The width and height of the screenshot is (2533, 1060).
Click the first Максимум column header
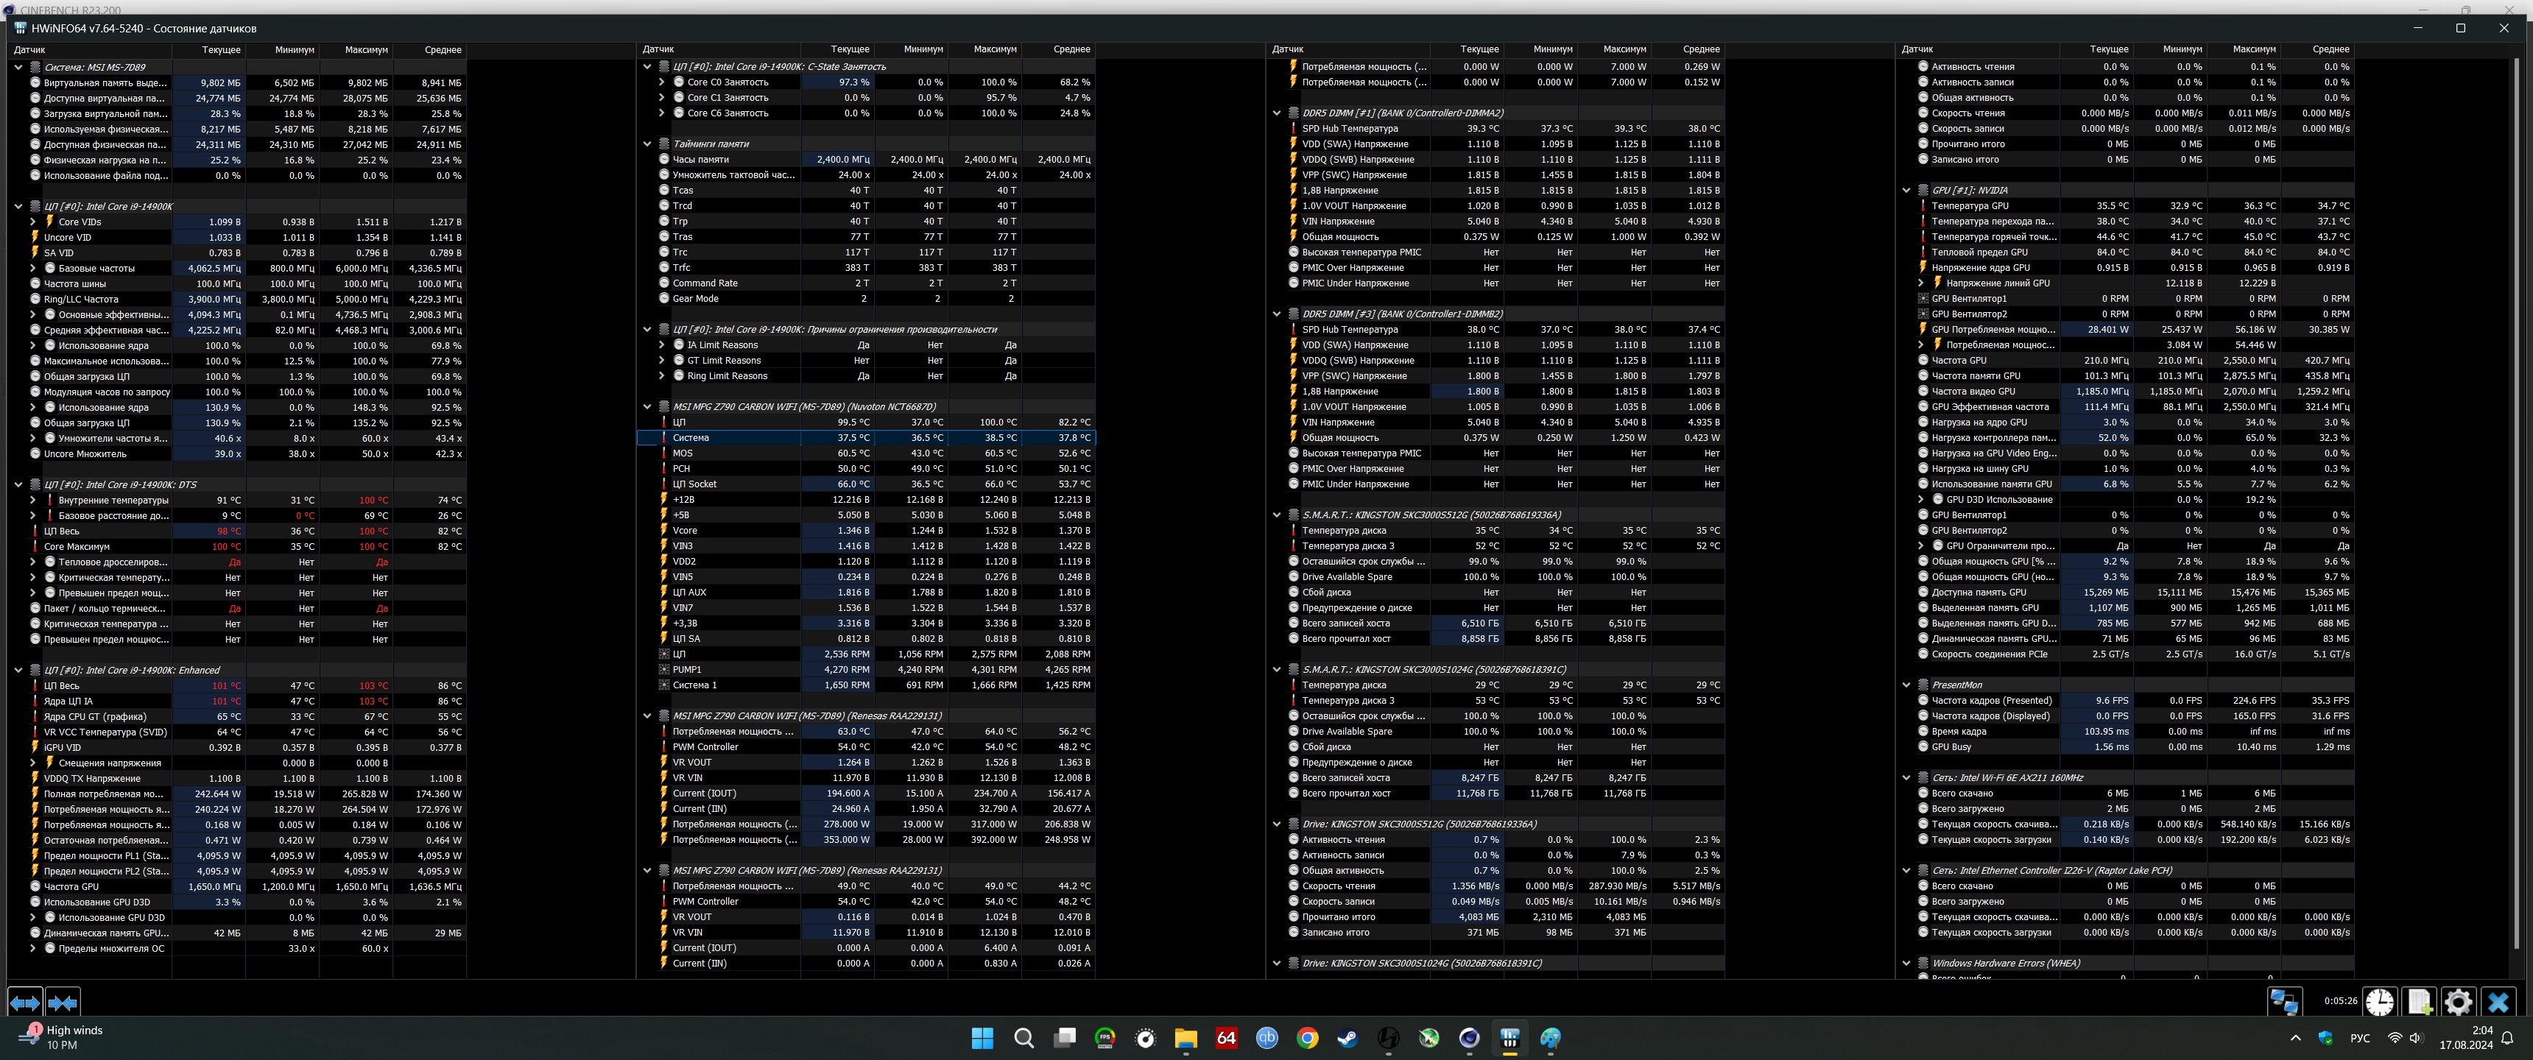[x=366, y=49]
